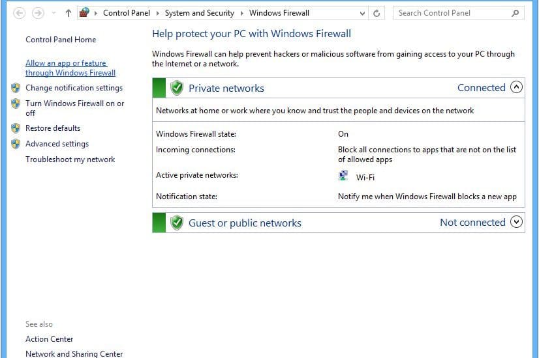Screen dimensions: 539x358
Task: Go up one level with Up arrow
Action: coord(69,14)
